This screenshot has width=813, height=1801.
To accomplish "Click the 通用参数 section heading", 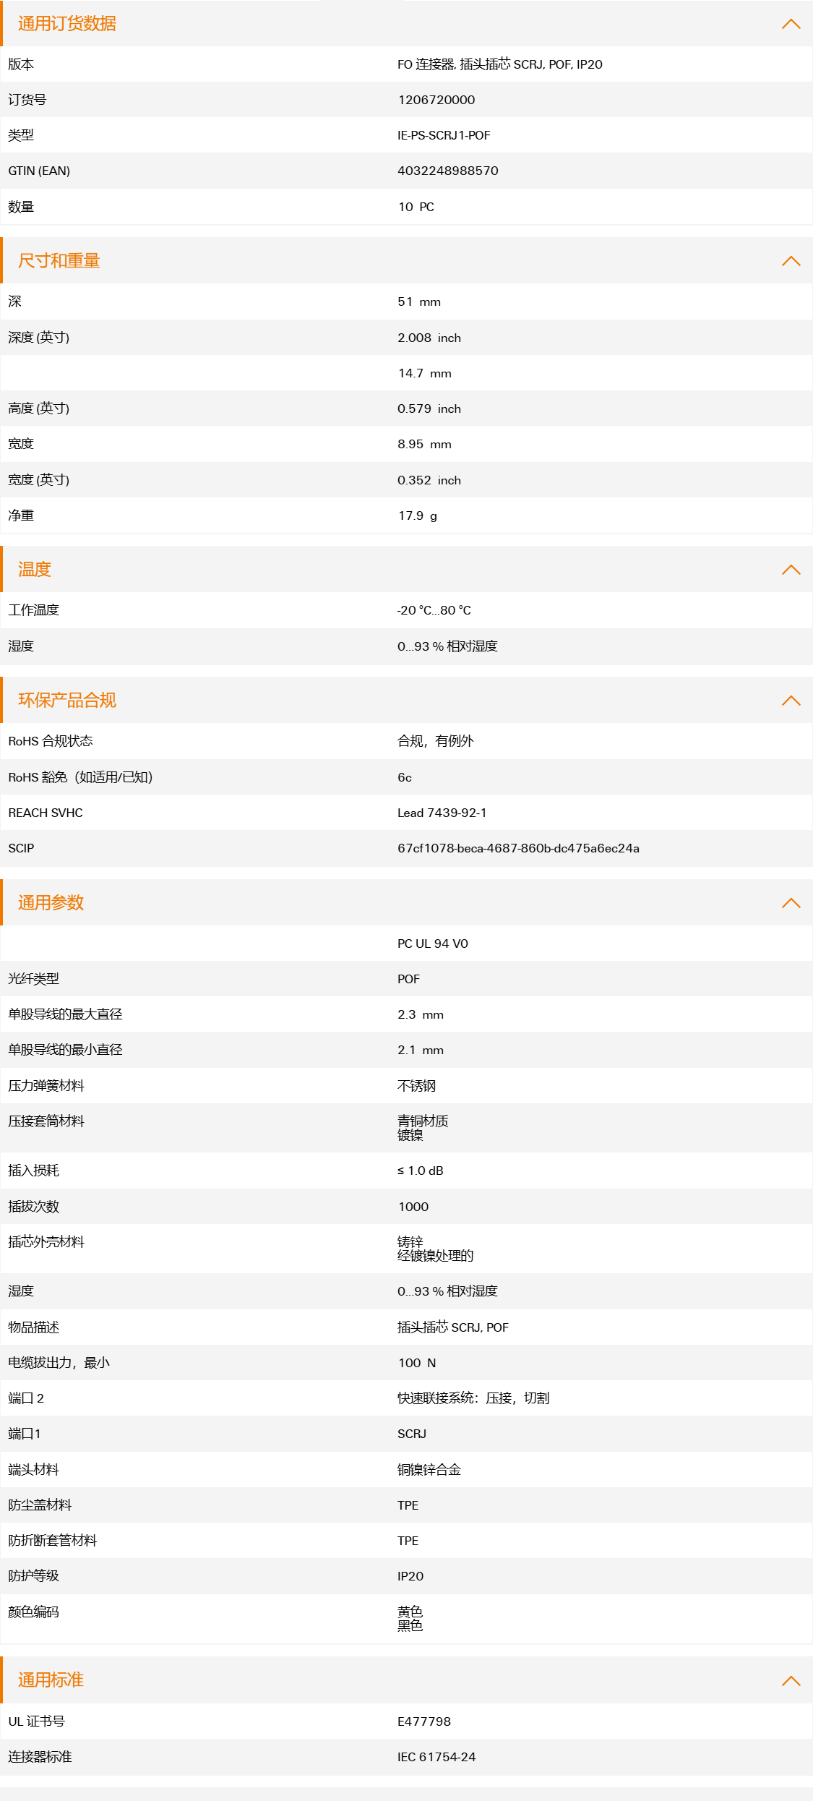I will [x=51, y=903].
